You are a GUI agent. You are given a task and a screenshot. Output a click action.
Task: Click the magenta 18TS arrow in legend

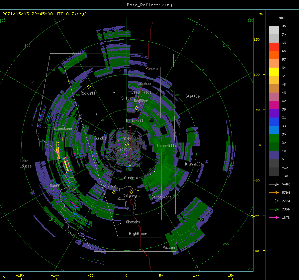click(274, 217)
